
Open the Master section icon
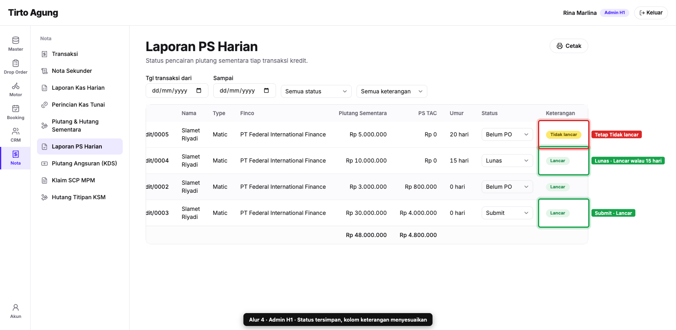(x=16, y=40)
